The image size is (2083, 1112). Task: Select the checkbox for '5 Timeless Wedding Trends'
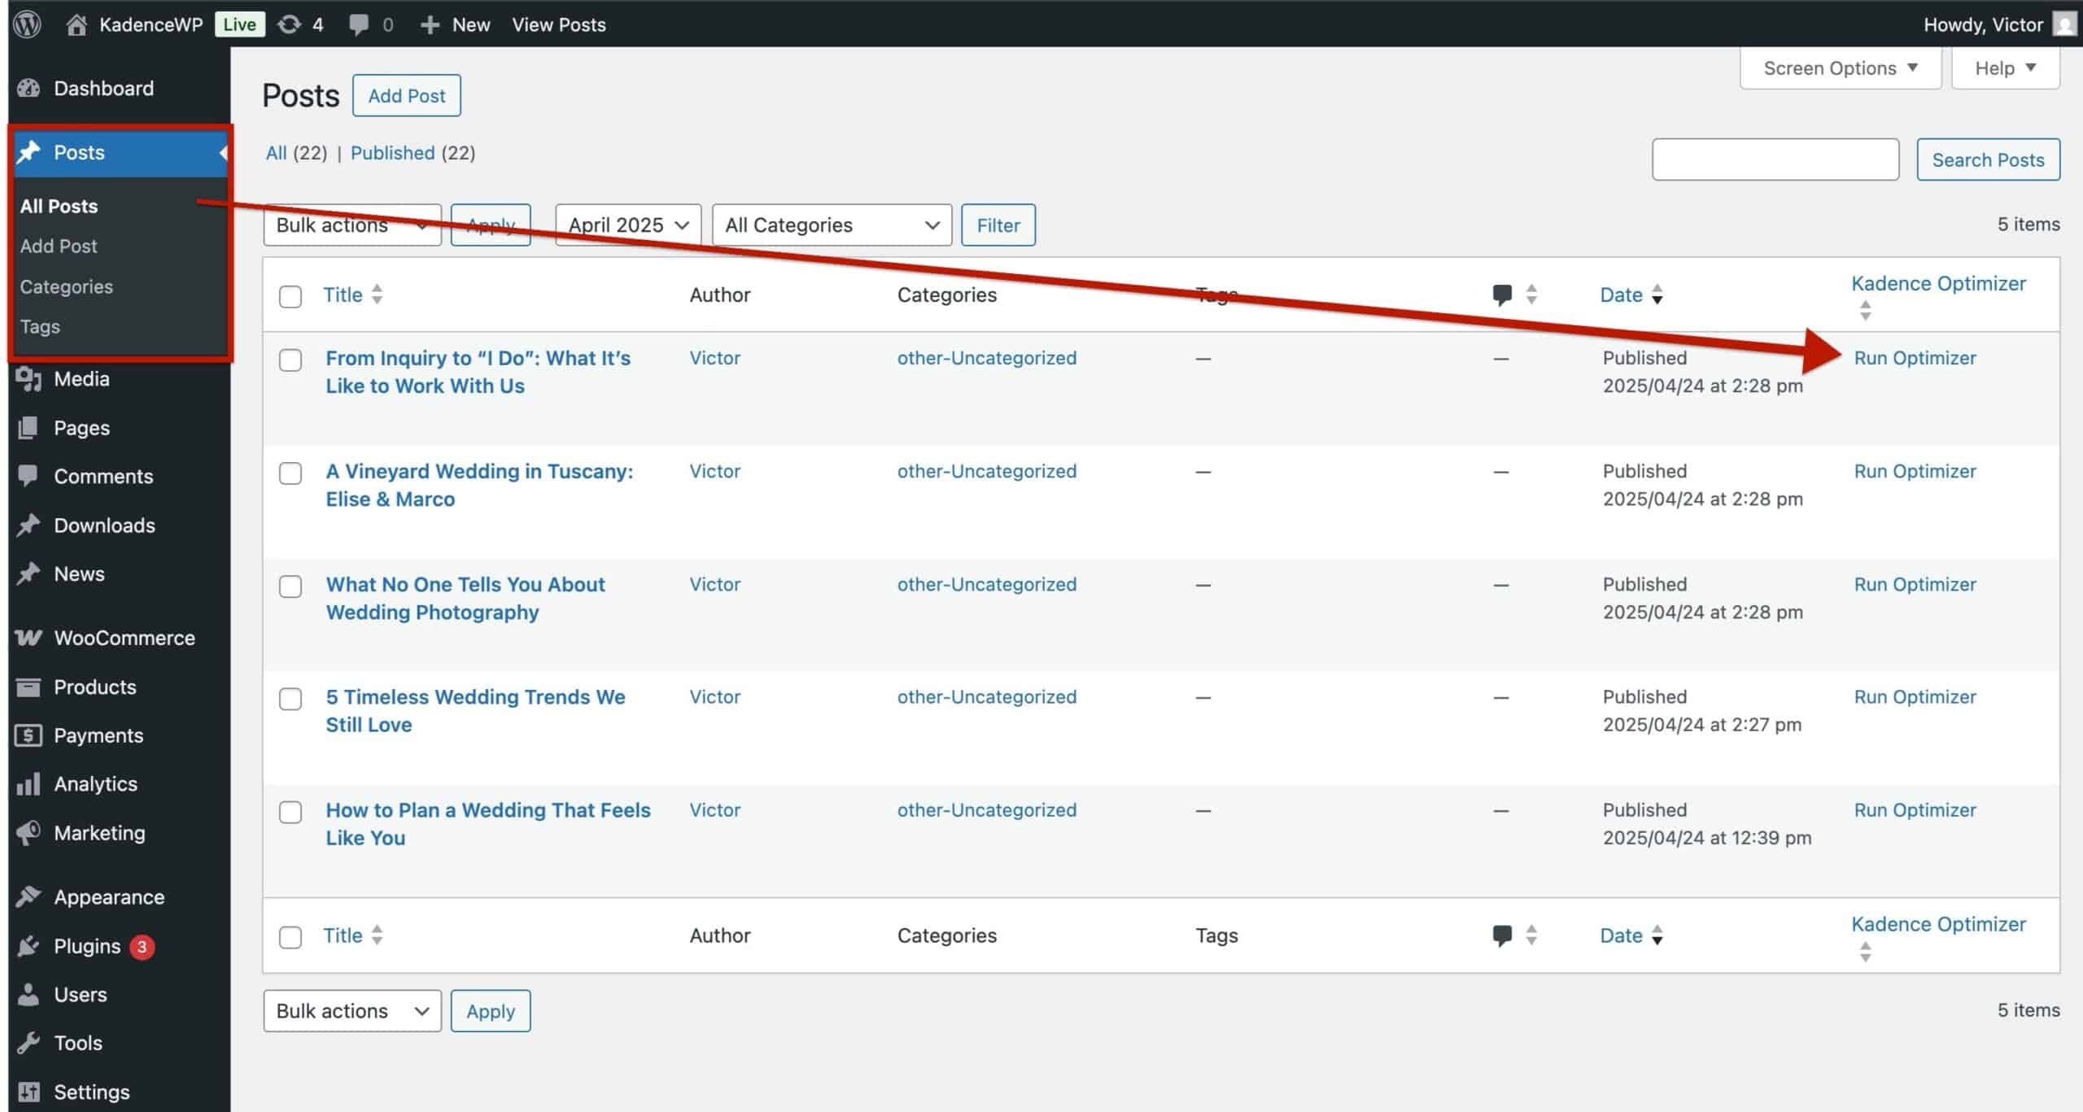pyautogui.click(x=290, y=698)
